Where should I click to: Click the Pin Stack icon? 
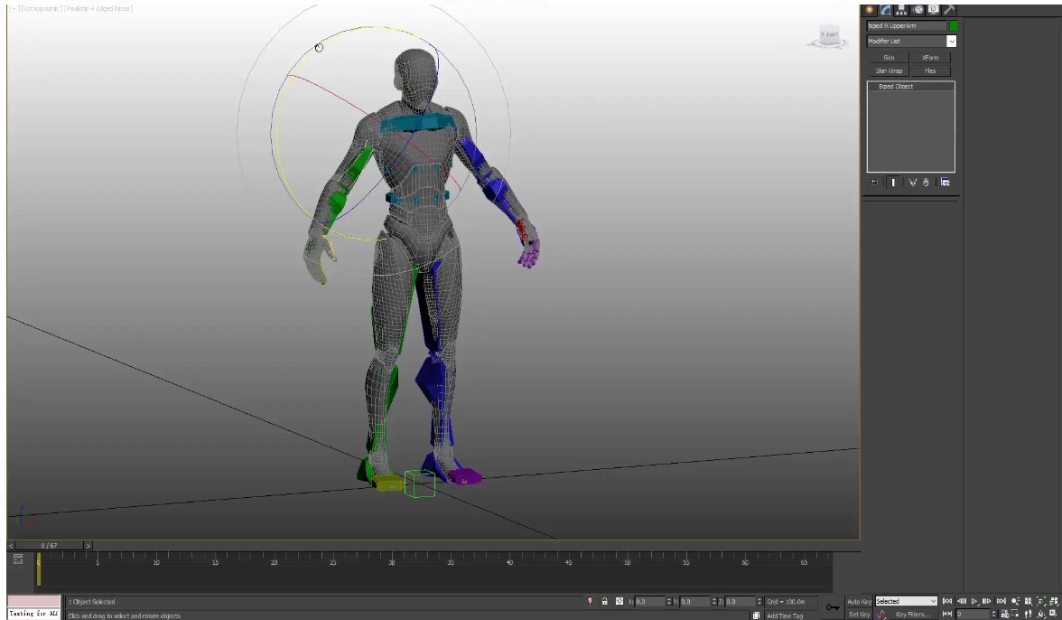[873, 183]
